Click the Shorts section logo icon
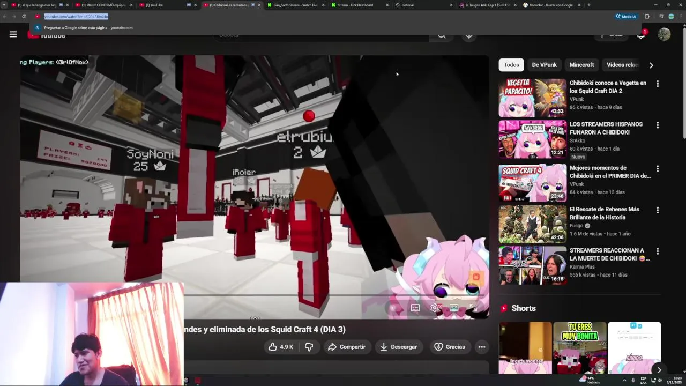 click(504, 308)
